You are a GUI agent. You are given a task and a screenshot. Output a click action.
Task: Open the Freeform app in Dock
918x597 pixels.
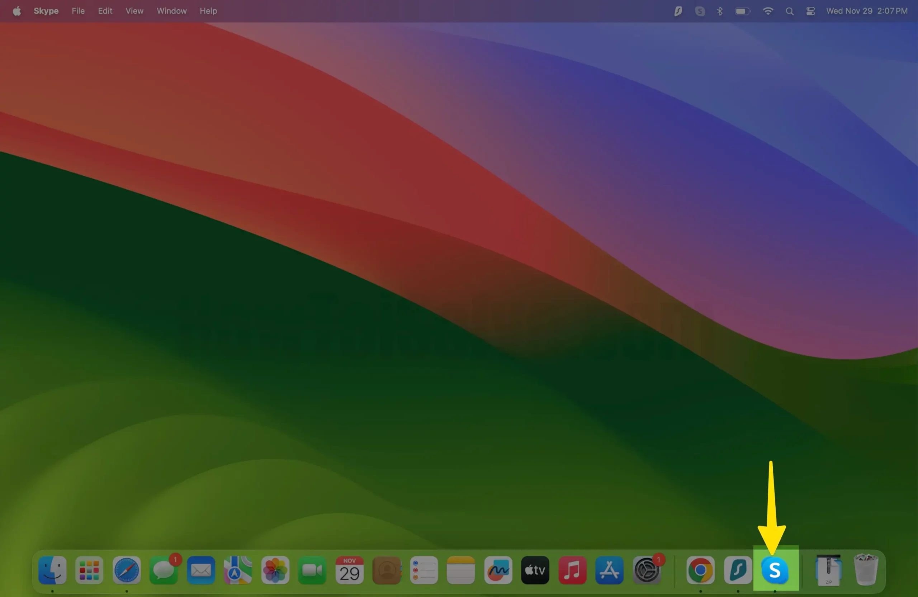[498, 570]
